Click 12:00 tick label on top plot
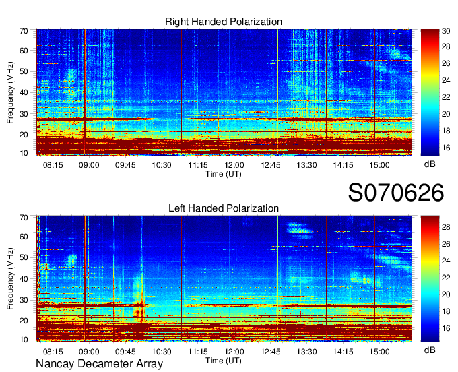 pos(234,165)
